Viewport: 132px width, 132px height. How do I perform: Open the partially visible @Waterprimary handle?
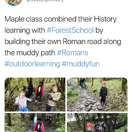point(45,1)
